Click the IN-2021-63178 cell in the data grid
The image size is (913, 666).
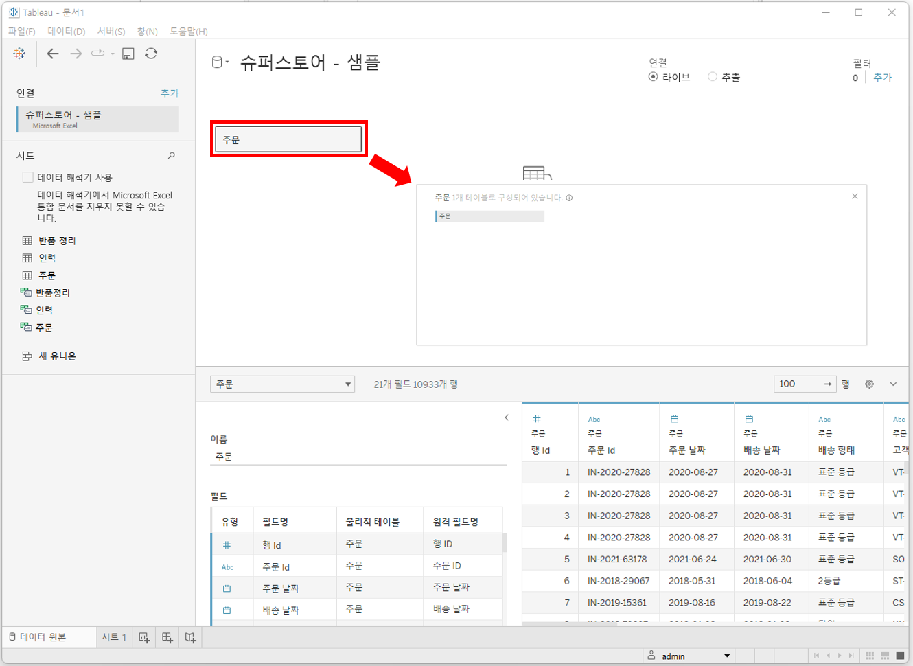click(x=619, y=559)
